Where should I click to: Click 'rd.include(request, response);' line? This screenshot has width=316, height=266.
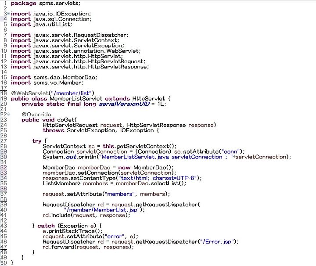click(x=86, y=215)
